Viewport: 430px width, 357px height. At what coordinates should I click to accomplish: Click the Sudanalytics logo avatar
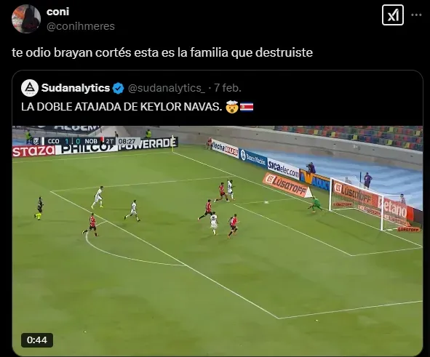pyautogui.click(x=30, y=88)
